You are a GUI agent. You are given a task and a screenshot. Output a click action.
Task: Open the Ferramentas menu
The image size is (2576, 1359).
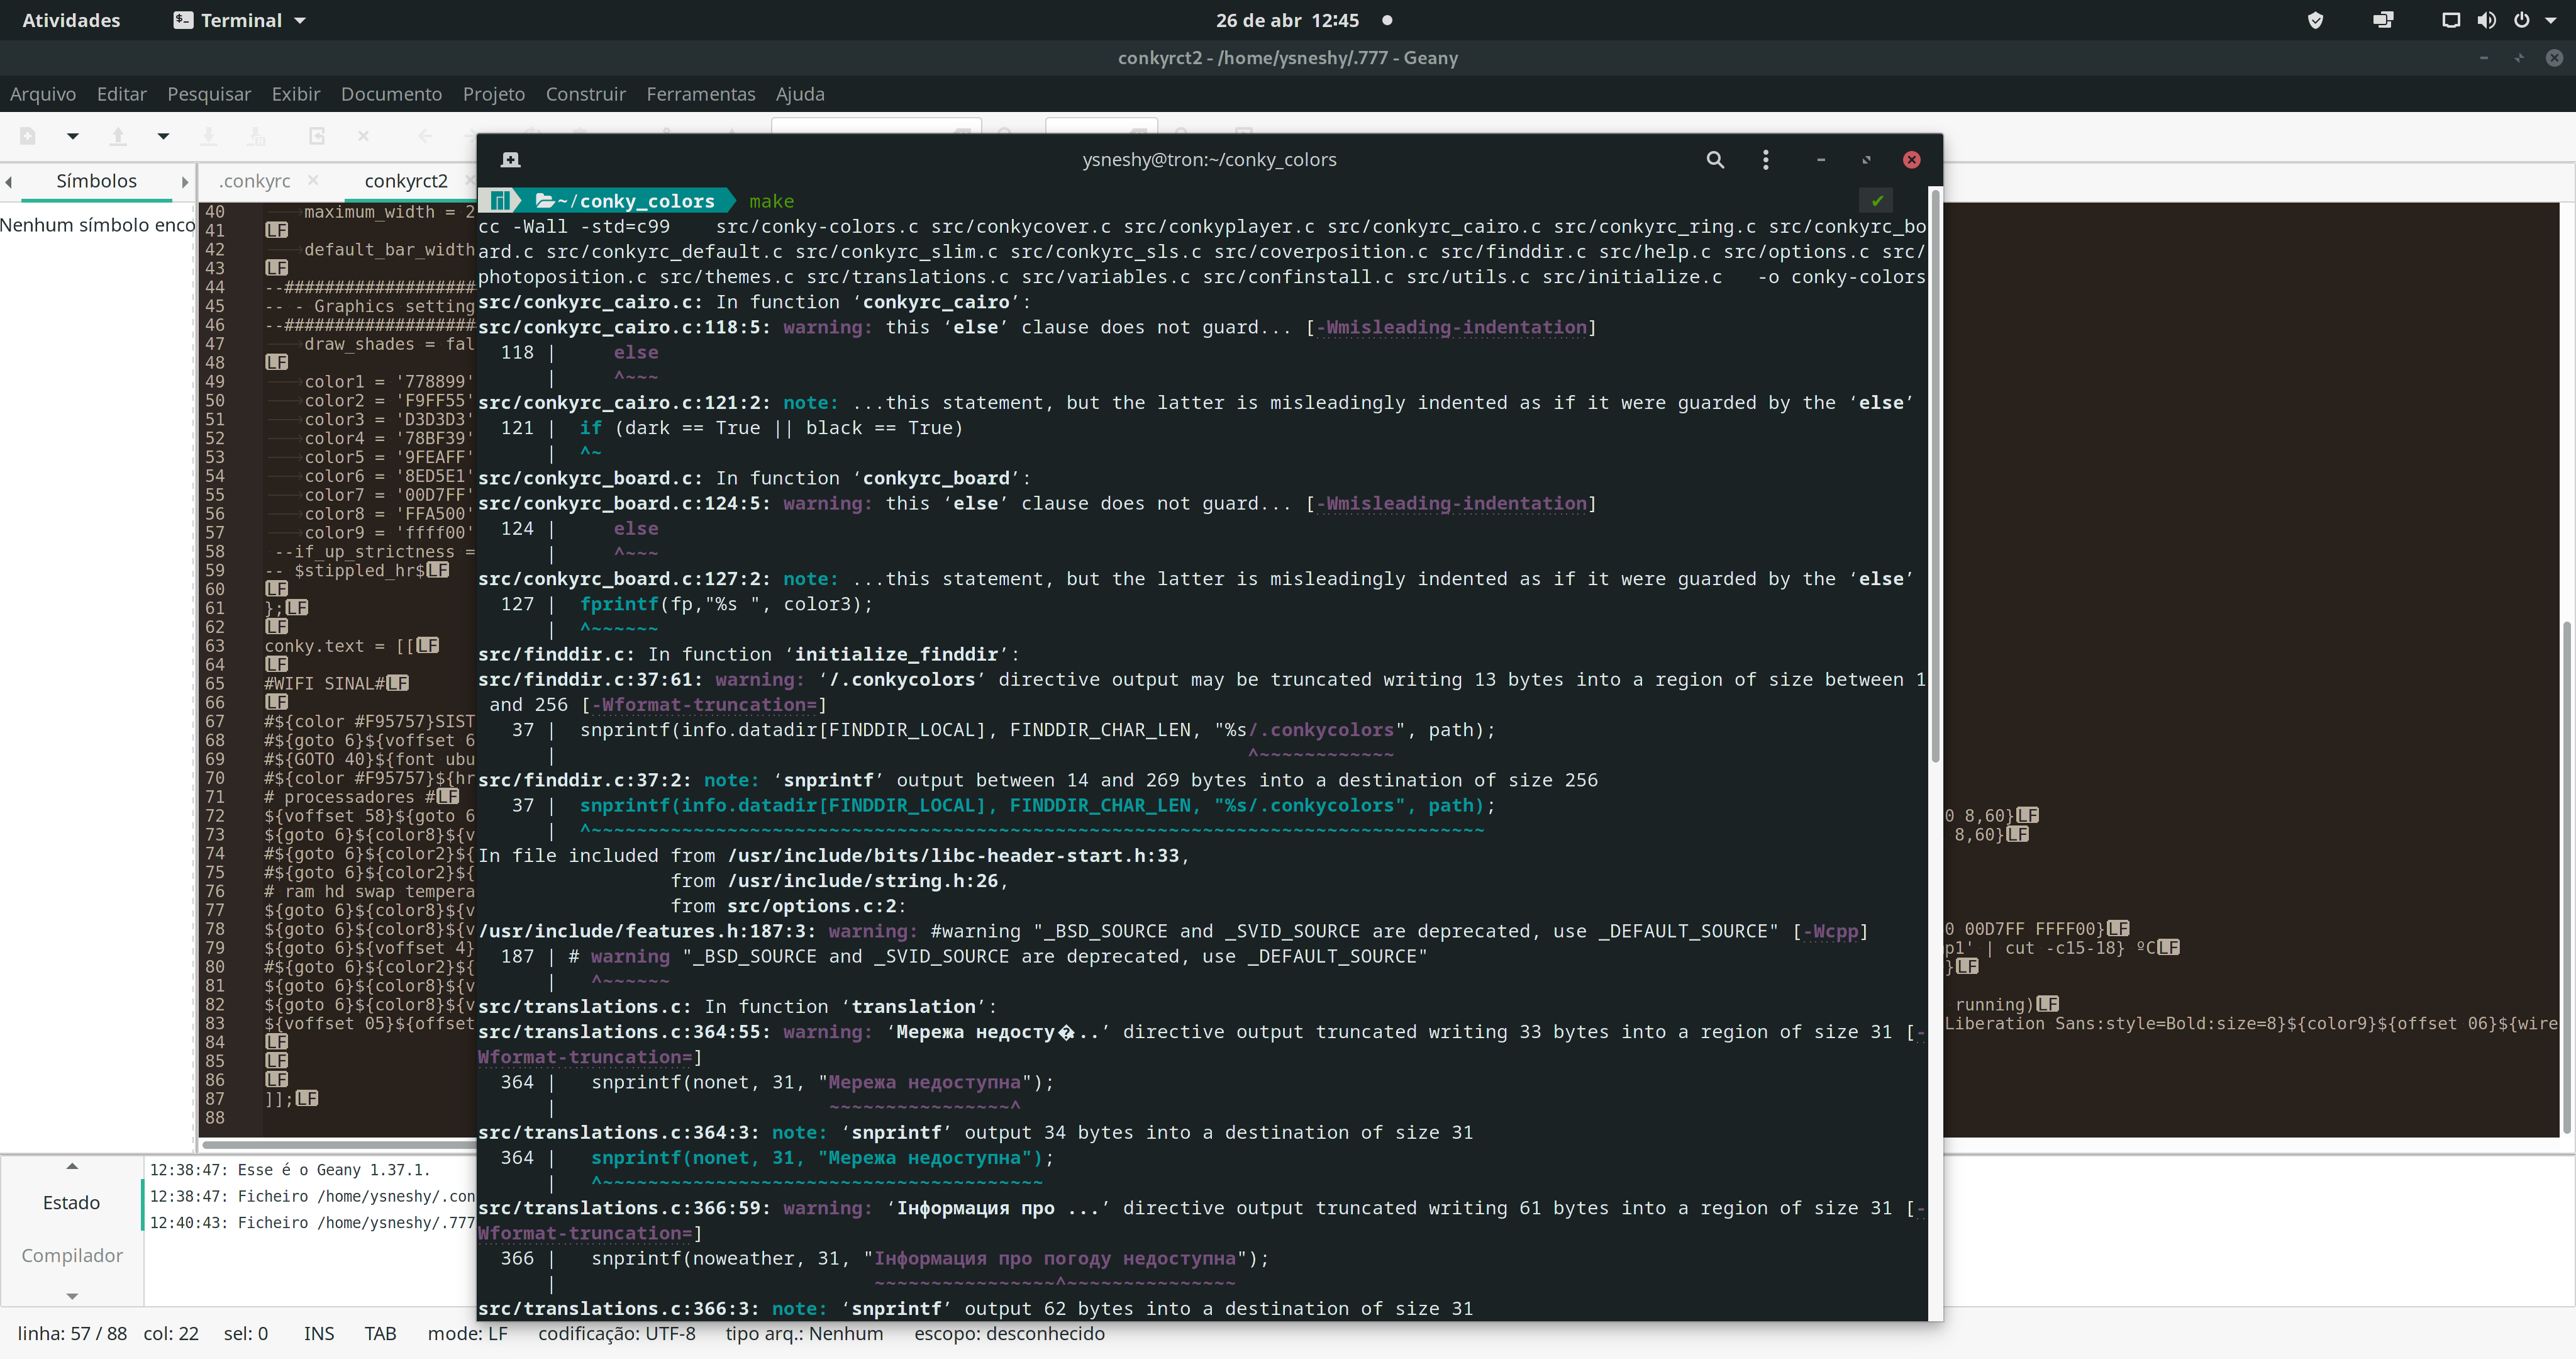pyautogui.click(x=701, y=94)
